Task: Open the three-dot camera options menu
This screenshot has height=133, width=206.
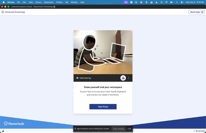Action: [x=129, y=78]
